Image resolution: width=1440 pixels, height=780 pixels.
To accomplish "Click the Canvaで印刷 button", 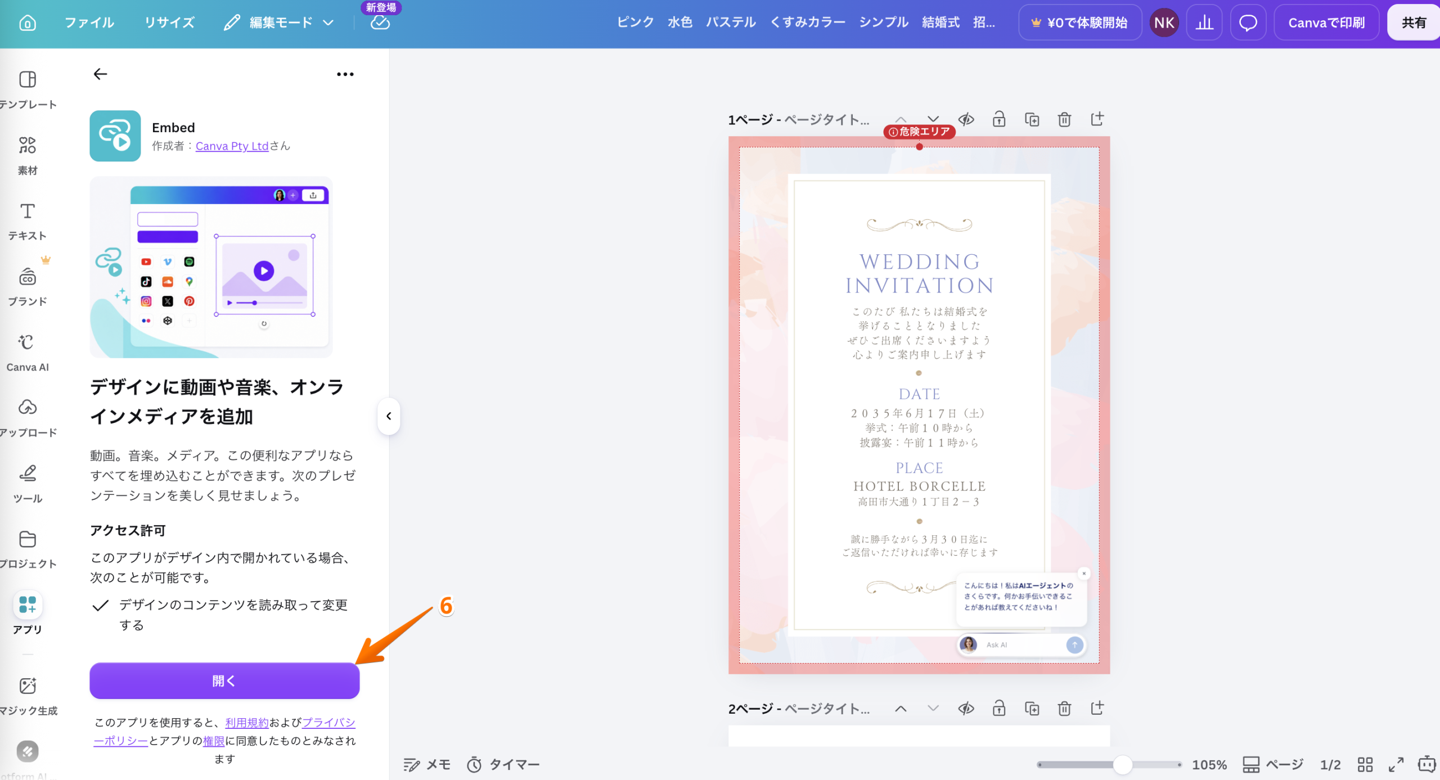I will point(1326,22).
